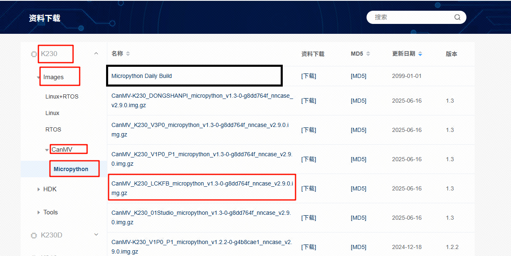The width and height of the screenshot is (511, 256).
Task: Open the Images category
Action: tap(54, 77)
